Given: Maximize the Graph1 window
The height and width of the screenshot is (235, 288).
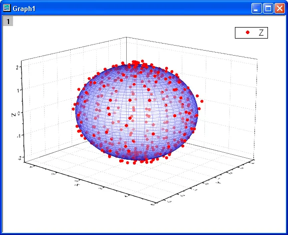Looking at the screenshot, I should (x=268, y=9).
